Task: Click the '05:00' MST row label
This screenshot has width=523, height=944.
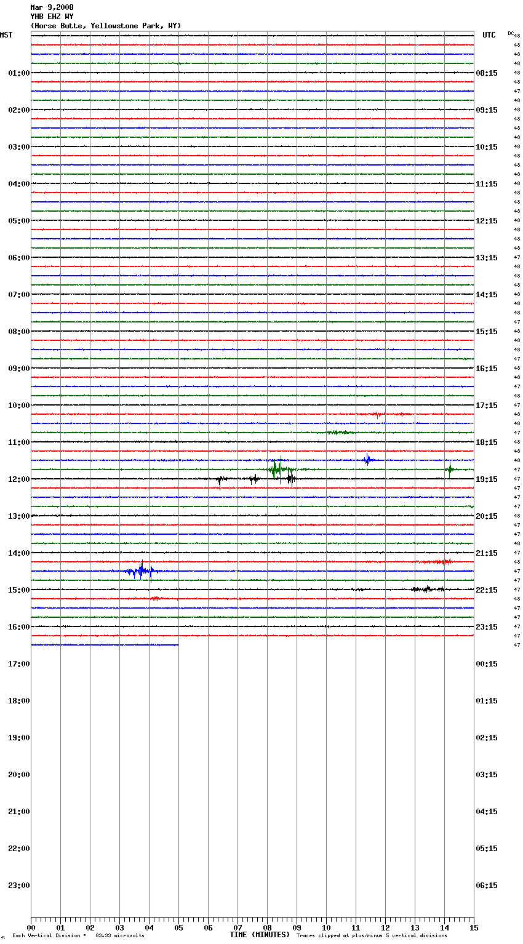Action: 19,221
